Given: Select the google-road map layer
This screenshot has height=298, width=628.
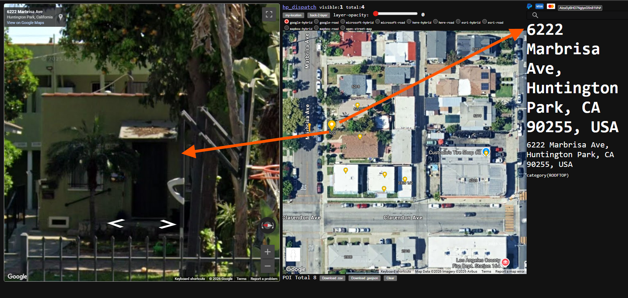Looking at the screenshot, I should (x=316, y=22).
